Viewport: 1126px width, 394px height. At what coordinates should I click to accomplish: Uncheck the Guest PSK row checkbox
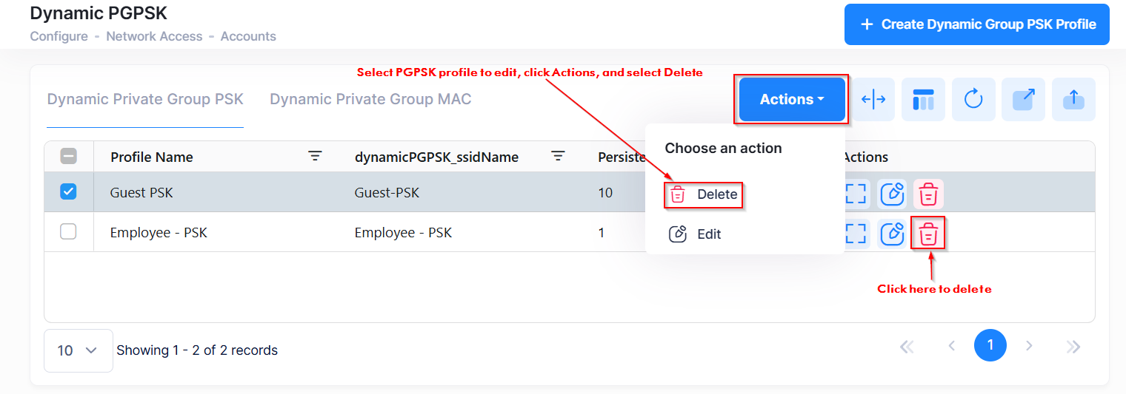(68, 192)
